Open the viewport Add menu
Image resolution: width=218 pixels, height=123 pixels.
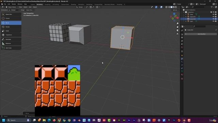click(30, 7)
